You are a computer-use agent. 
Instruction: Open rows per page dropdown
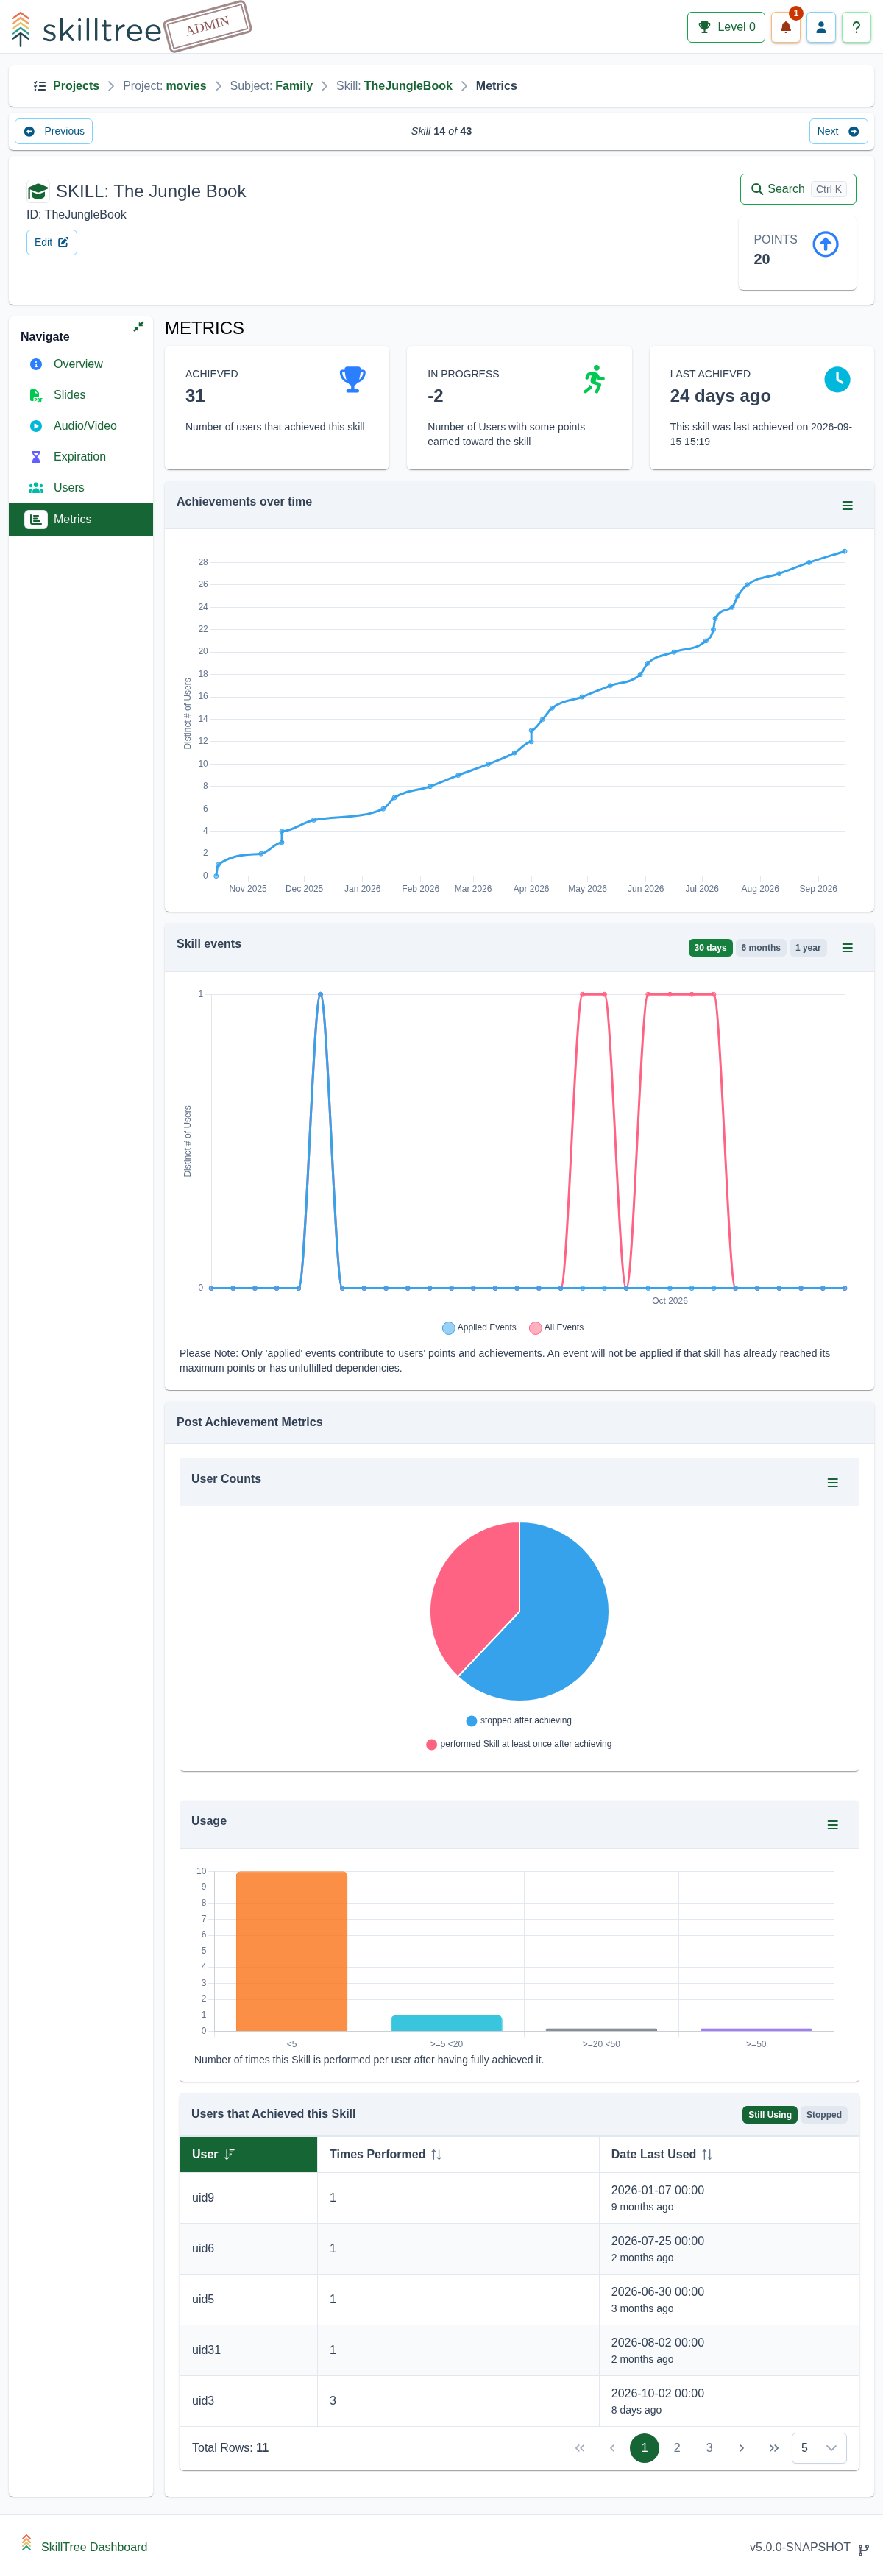pyautogui.click(x=819, y=2449)
